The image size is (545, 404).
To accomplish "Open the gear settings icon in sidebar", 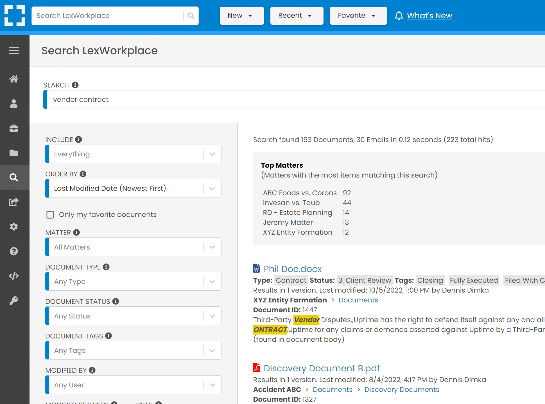I will 14,226.
